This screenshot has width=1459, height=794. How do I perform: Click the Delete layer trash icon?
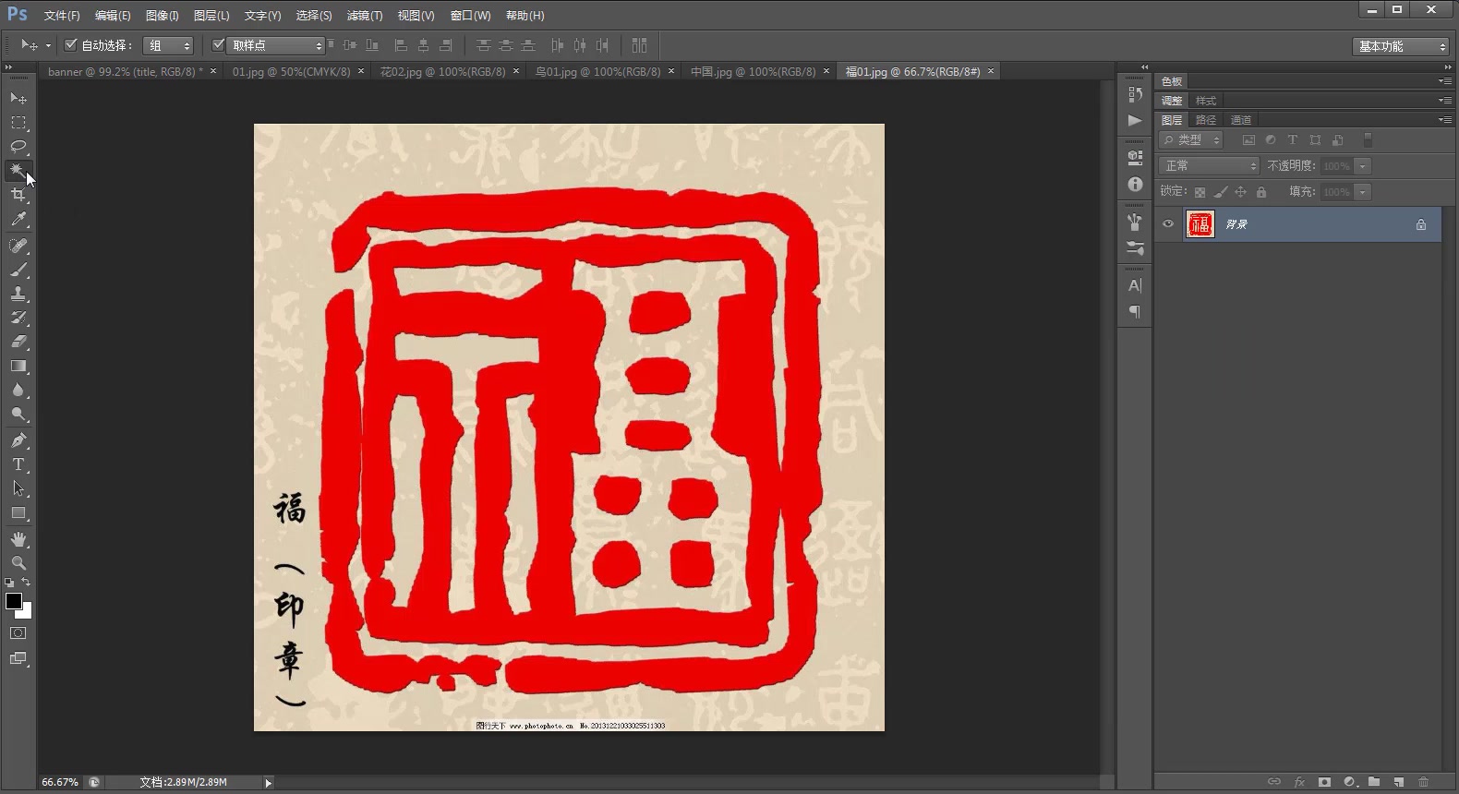[x=1423, y=782]
